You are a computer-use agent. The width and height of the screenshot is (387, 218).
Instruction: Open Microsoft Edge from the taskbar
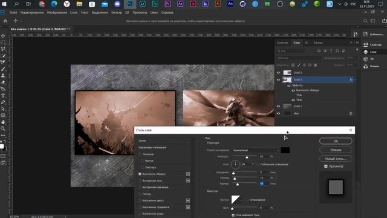pos(54,4)
